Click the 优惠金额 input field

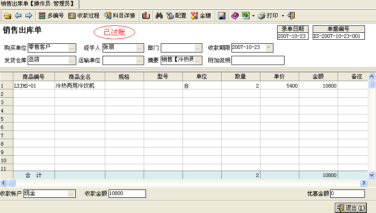click(347, 193)
